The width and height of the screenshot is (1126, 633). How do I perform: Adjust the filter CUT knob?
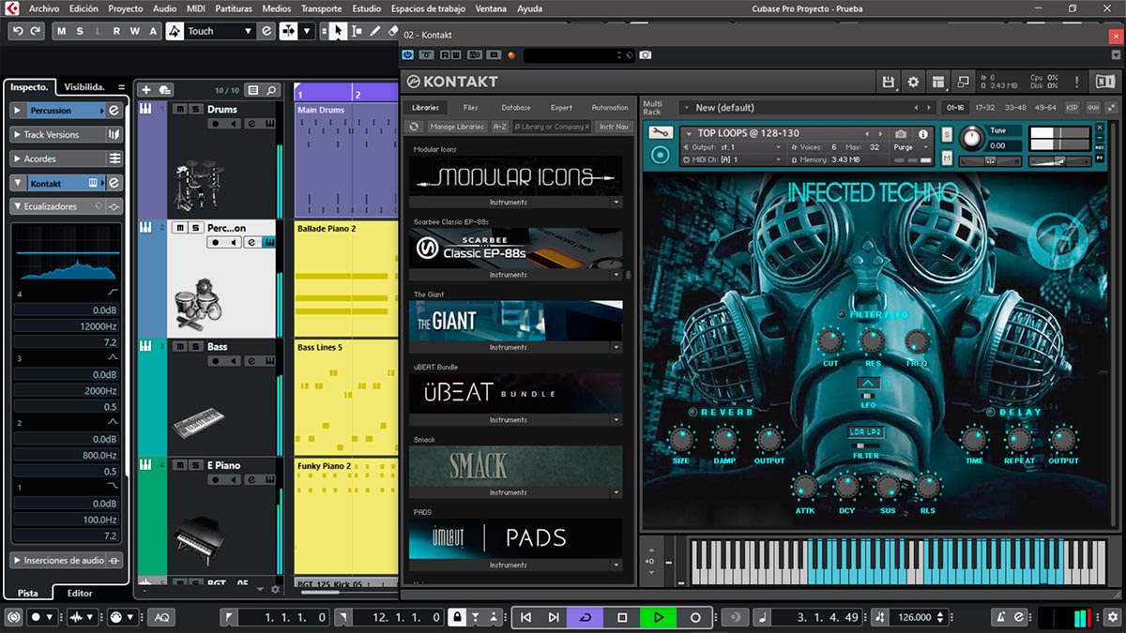(830, 340)
